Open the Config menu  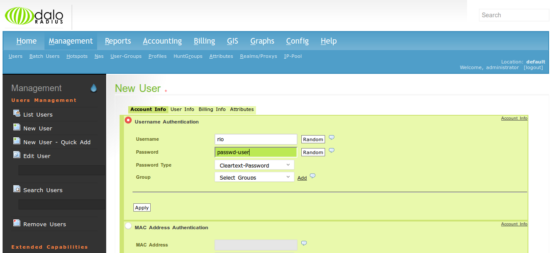(297, 41)
